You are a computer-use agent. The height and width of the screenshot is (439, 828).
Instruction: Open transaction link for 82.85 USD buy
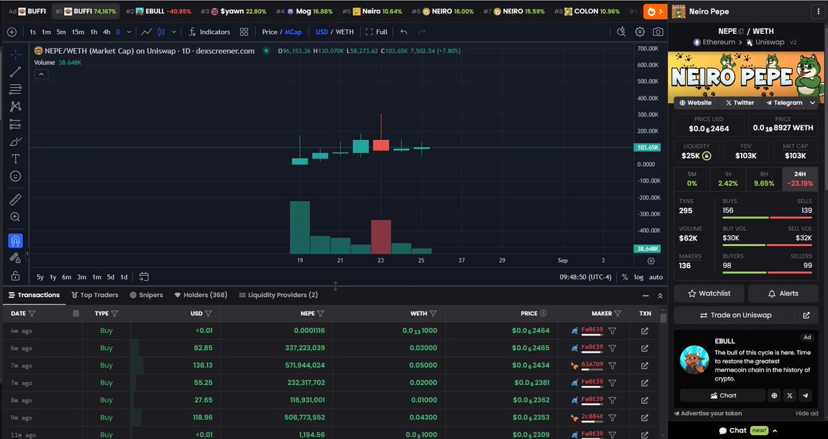(x=644, y=347)
